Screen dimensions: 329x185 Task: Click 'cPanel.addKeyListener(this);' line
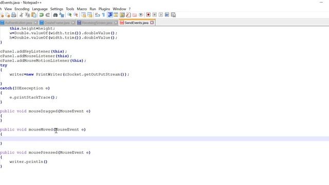[x=33, y=51]
